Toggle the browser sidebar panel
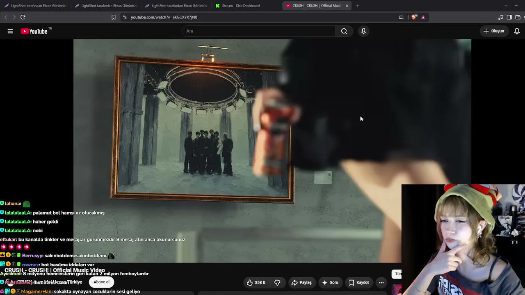 coord(509,17)
